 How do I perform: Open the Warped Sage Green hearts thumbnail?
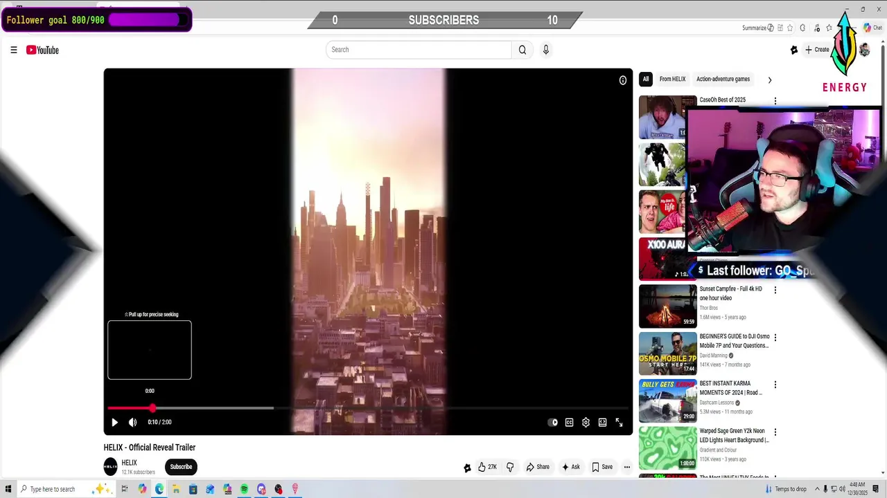[668, 448]
